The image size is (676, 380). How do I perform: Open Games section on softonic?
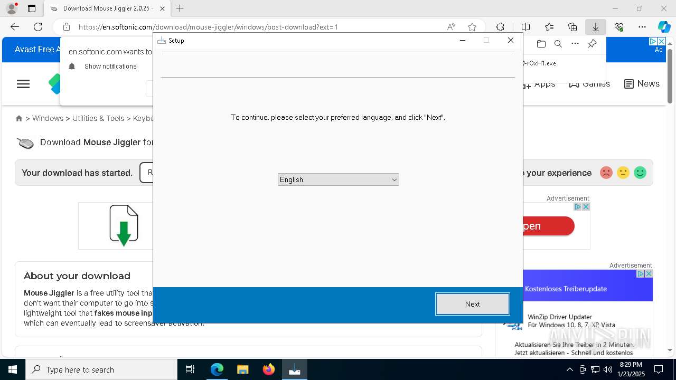point(589,84)
